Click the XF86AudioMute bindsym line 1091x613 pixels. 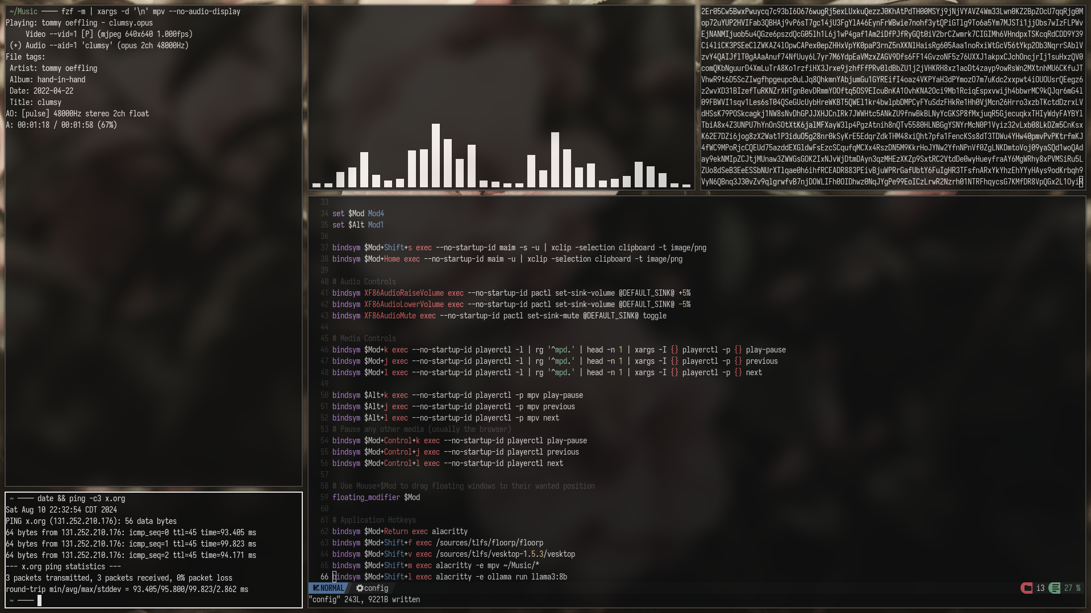499,316
